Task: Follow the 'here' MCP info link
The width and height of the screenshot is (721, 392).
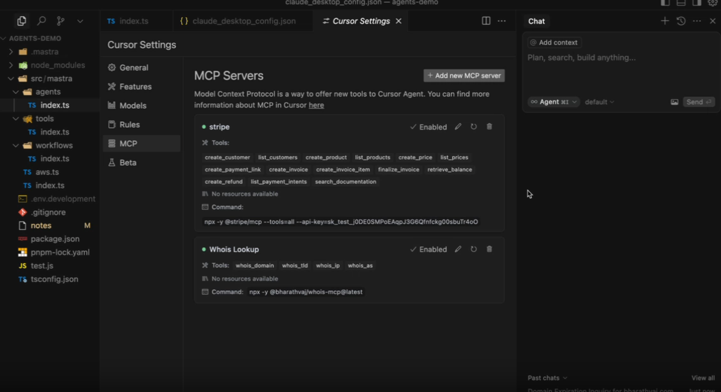Action: [316, 105]
